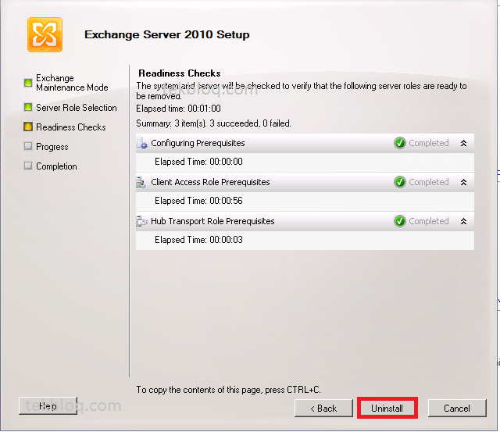Click the Readiness Checks page heading
This screenshot has height=432, width=500.
[179, 73]
